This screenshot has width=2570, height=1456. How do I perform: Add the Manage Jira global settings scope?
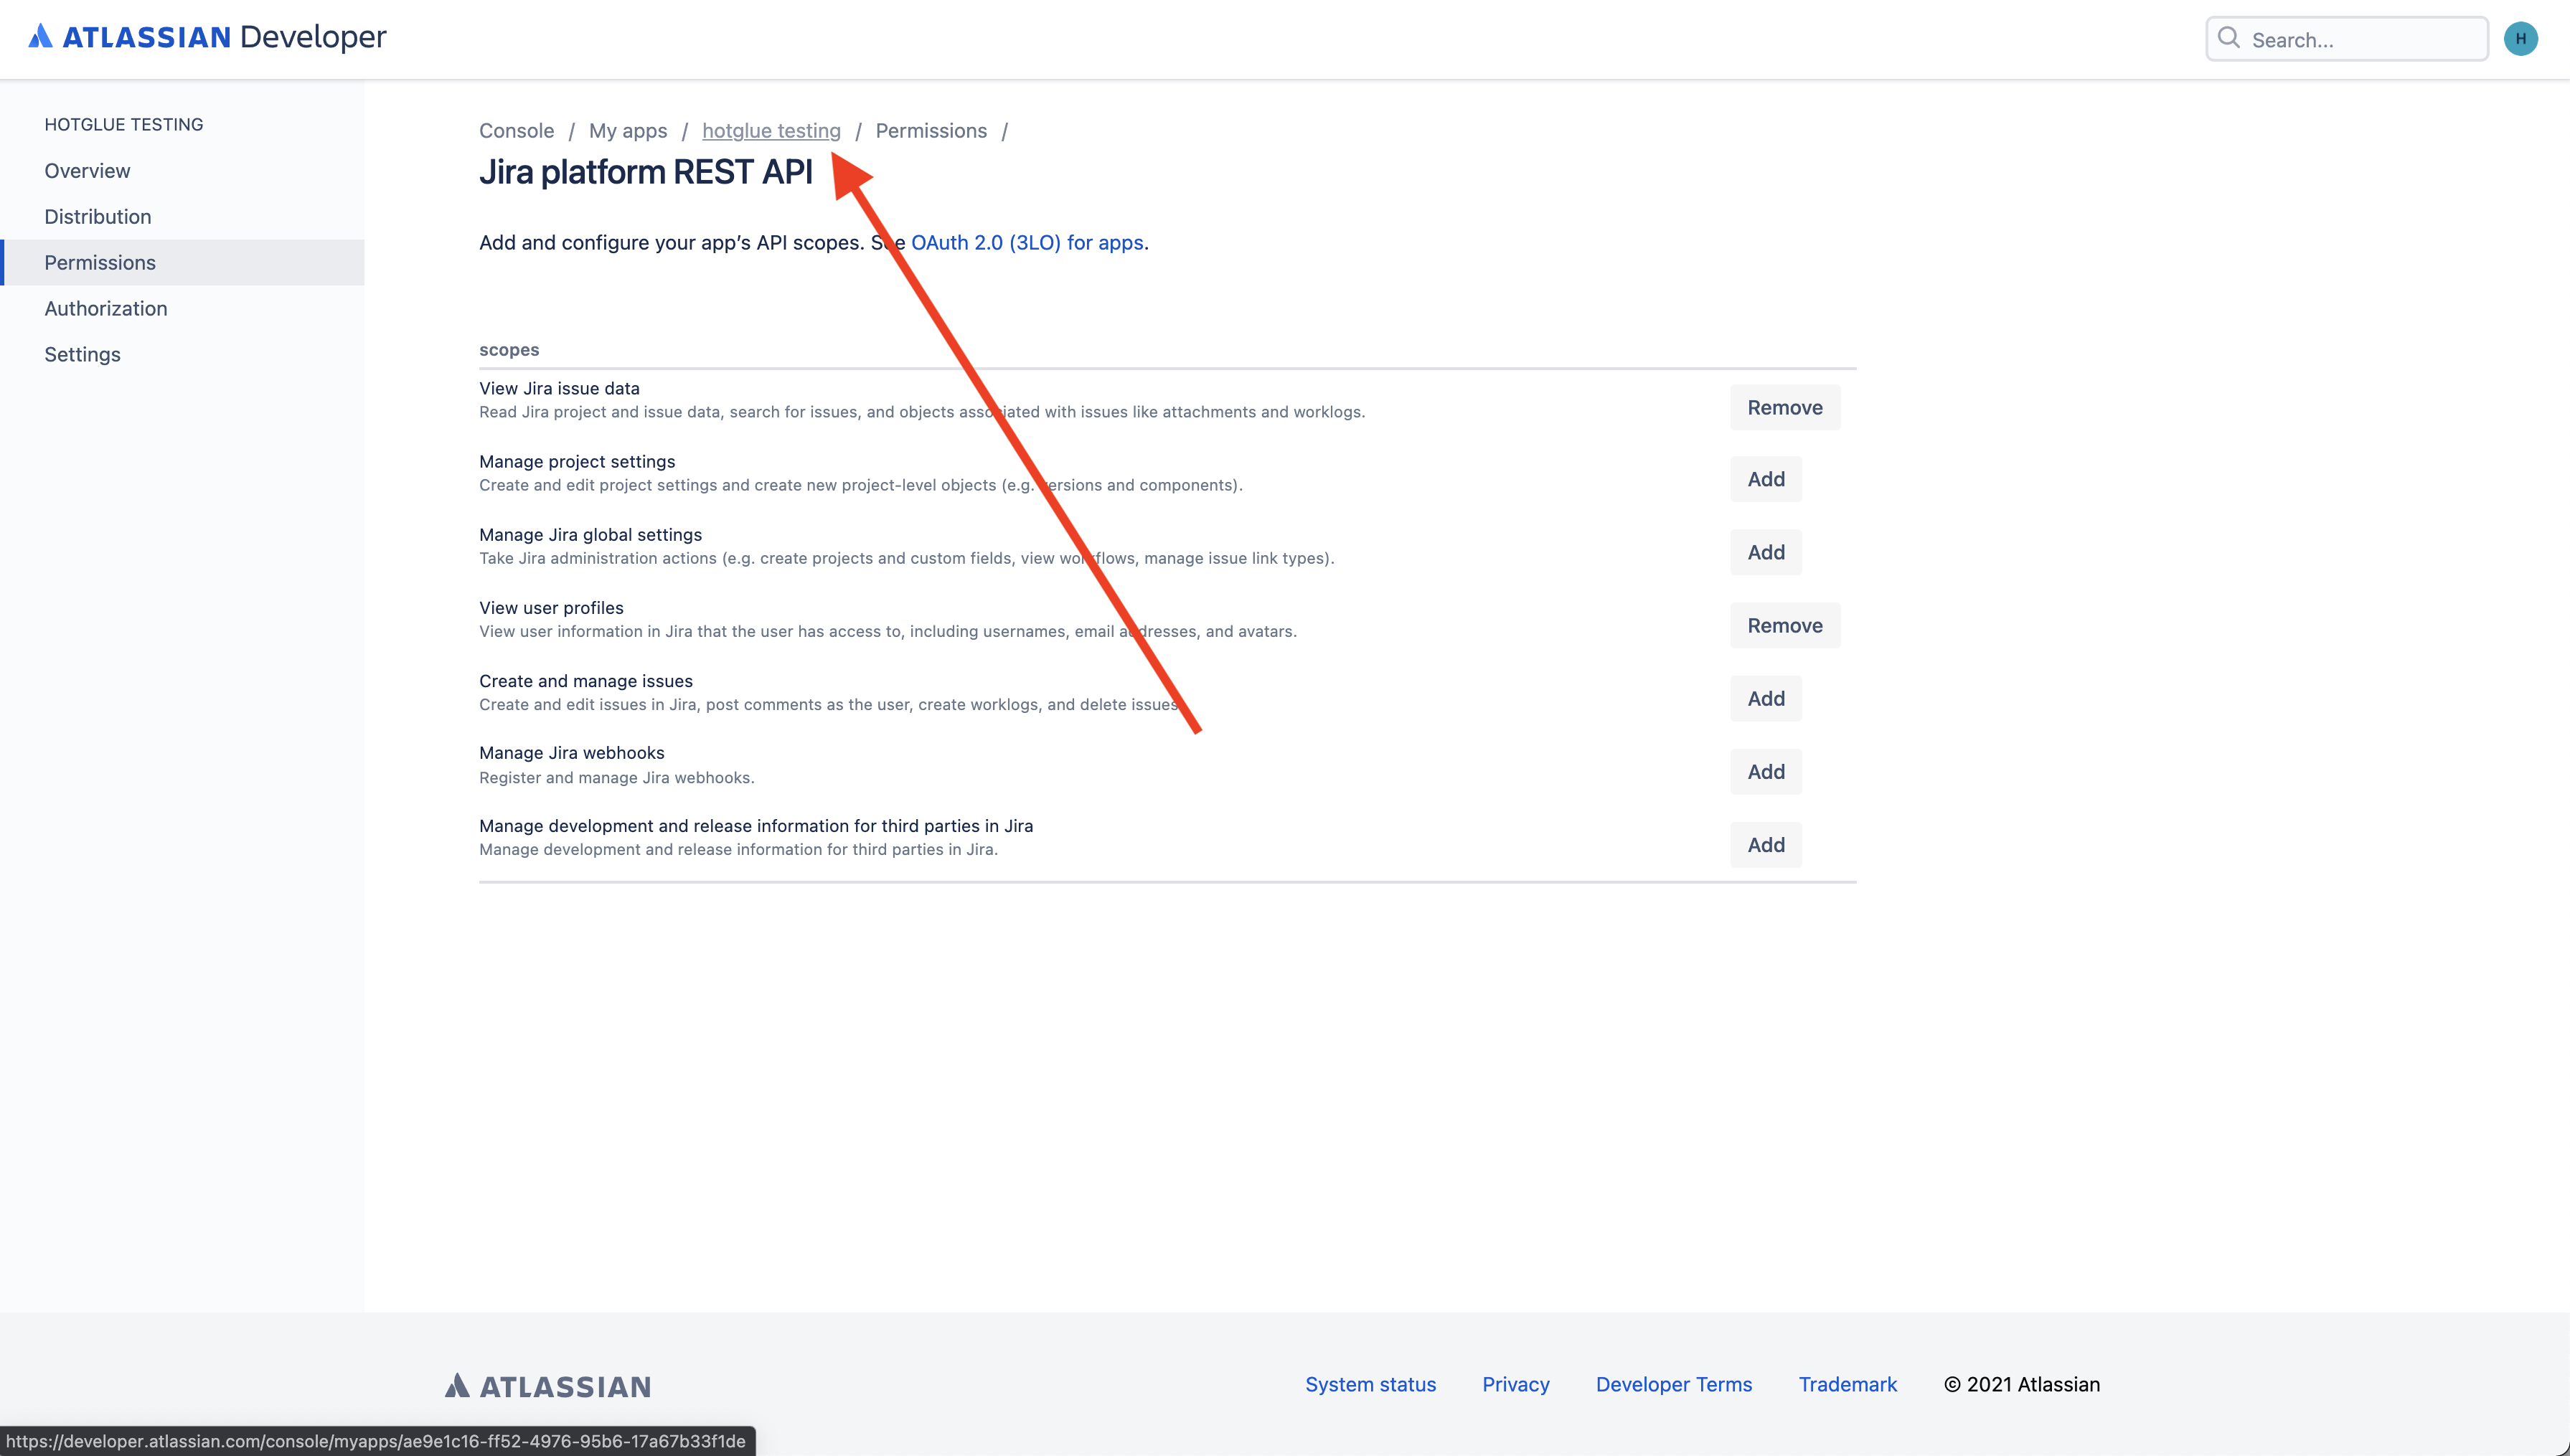tap(1765, 553)
